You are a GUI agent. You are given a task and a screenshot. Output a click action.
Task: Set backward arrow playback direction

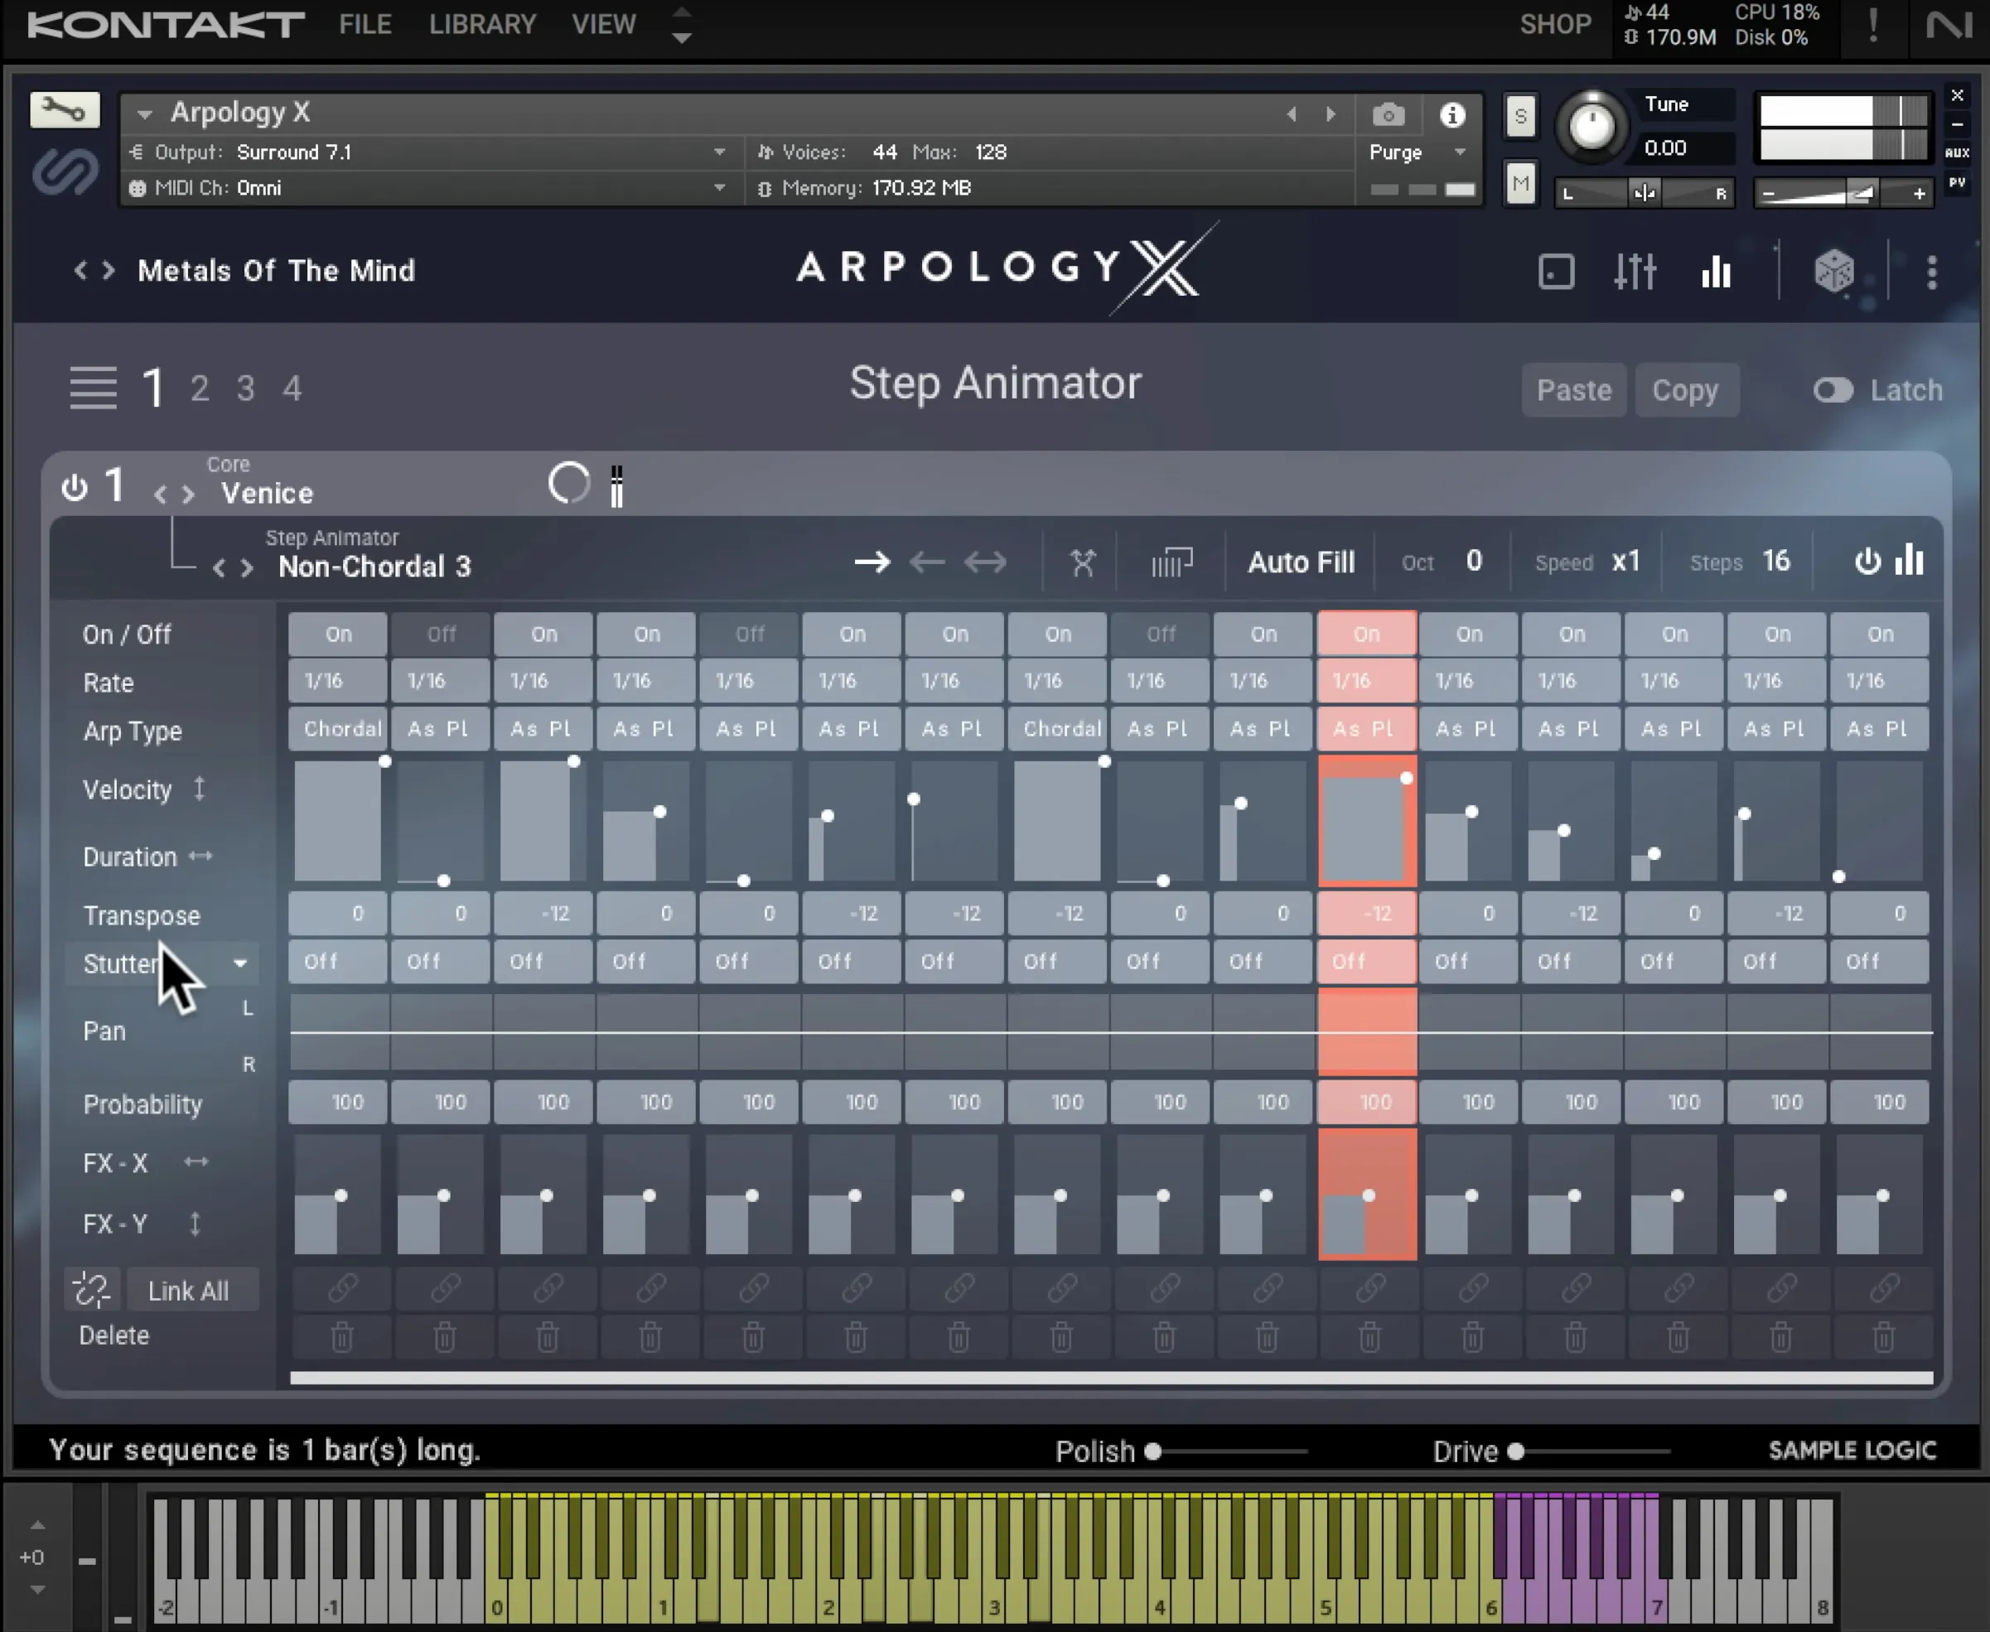[927, 563]
